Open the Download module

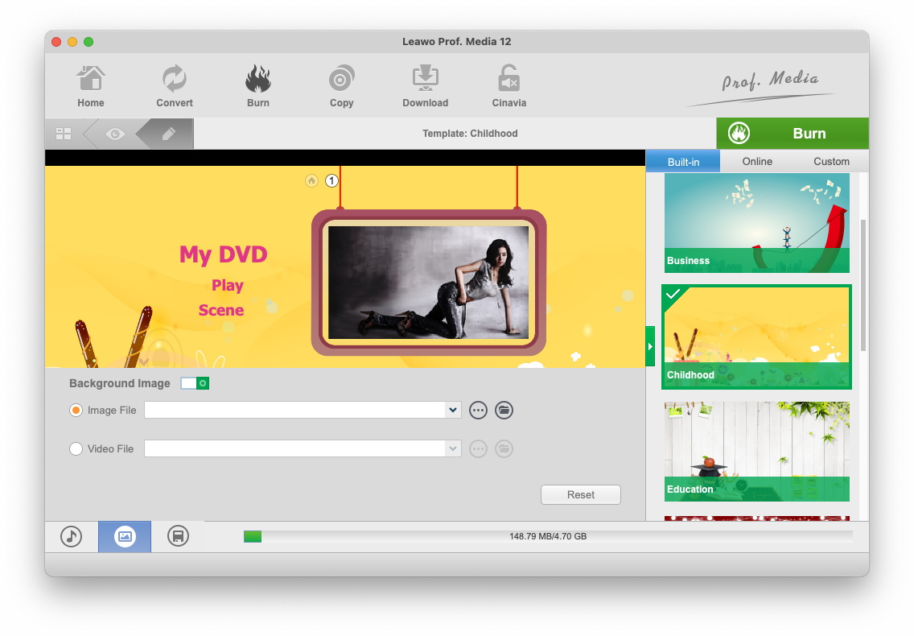426,86
